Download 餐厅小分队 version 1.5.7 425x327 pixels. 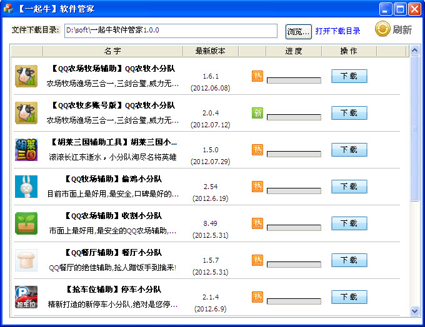[x=349, y=260]
